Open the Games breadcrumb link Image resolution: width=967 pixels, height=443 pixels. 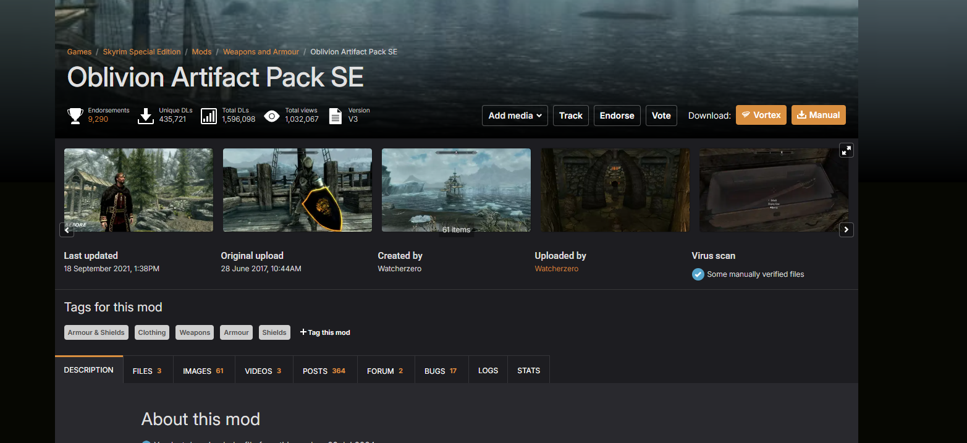79,52
